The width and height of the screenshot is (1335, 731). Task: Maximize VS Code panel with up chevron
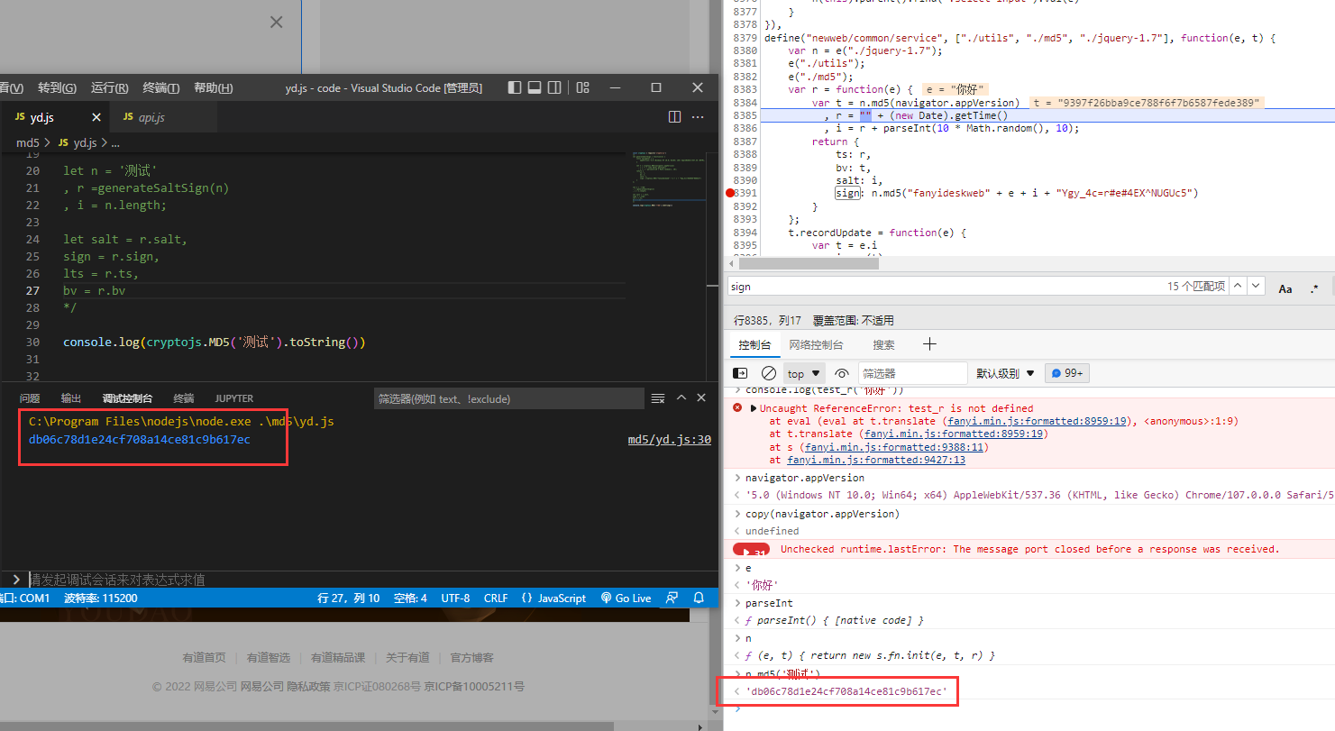coord(681,397)
